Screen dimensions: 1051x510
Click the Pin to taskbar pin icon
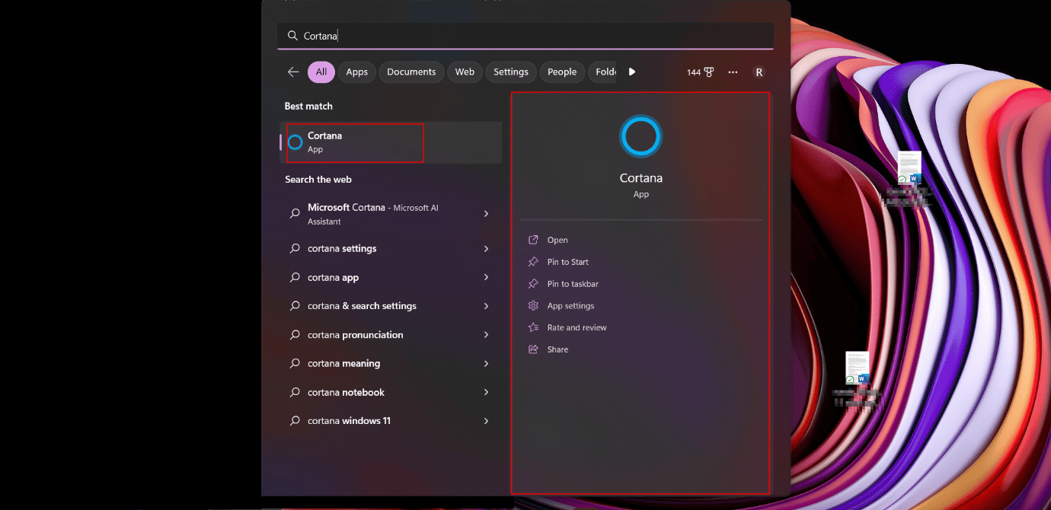pyautogui.click(x=533, y=284)
